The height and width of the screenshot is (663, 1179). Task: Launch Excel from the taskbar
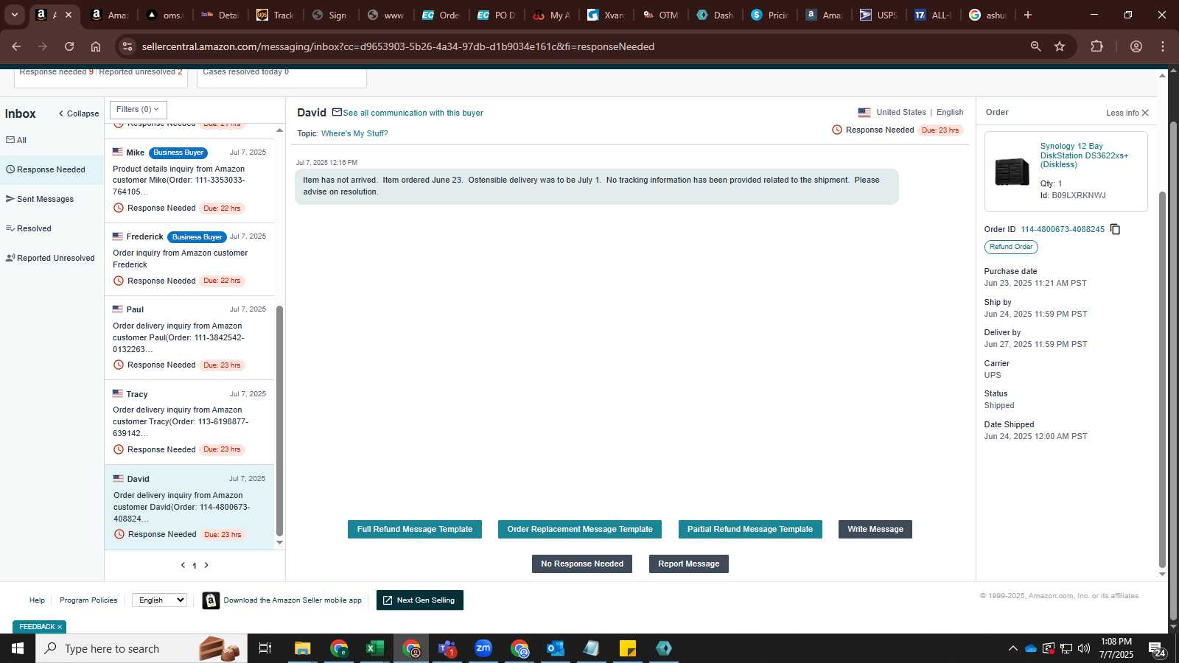point(374,648)
